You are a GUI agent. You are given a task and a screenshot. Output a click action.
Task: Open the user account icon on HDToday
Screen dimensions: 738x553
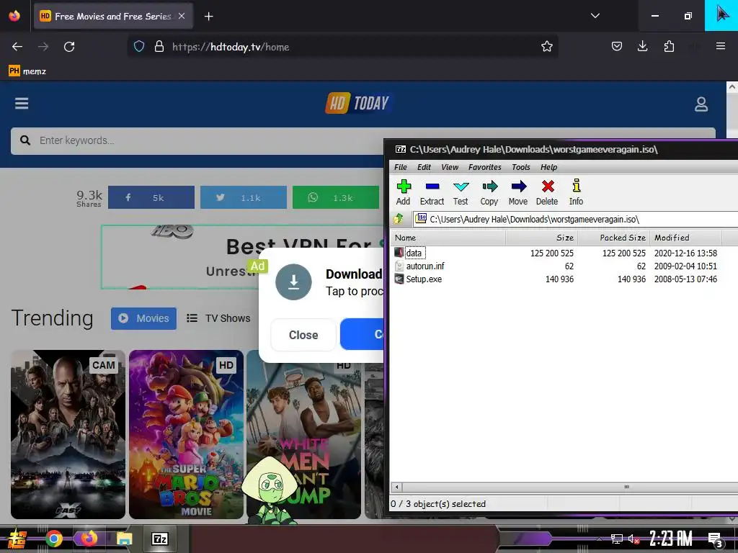pos(701,104)
